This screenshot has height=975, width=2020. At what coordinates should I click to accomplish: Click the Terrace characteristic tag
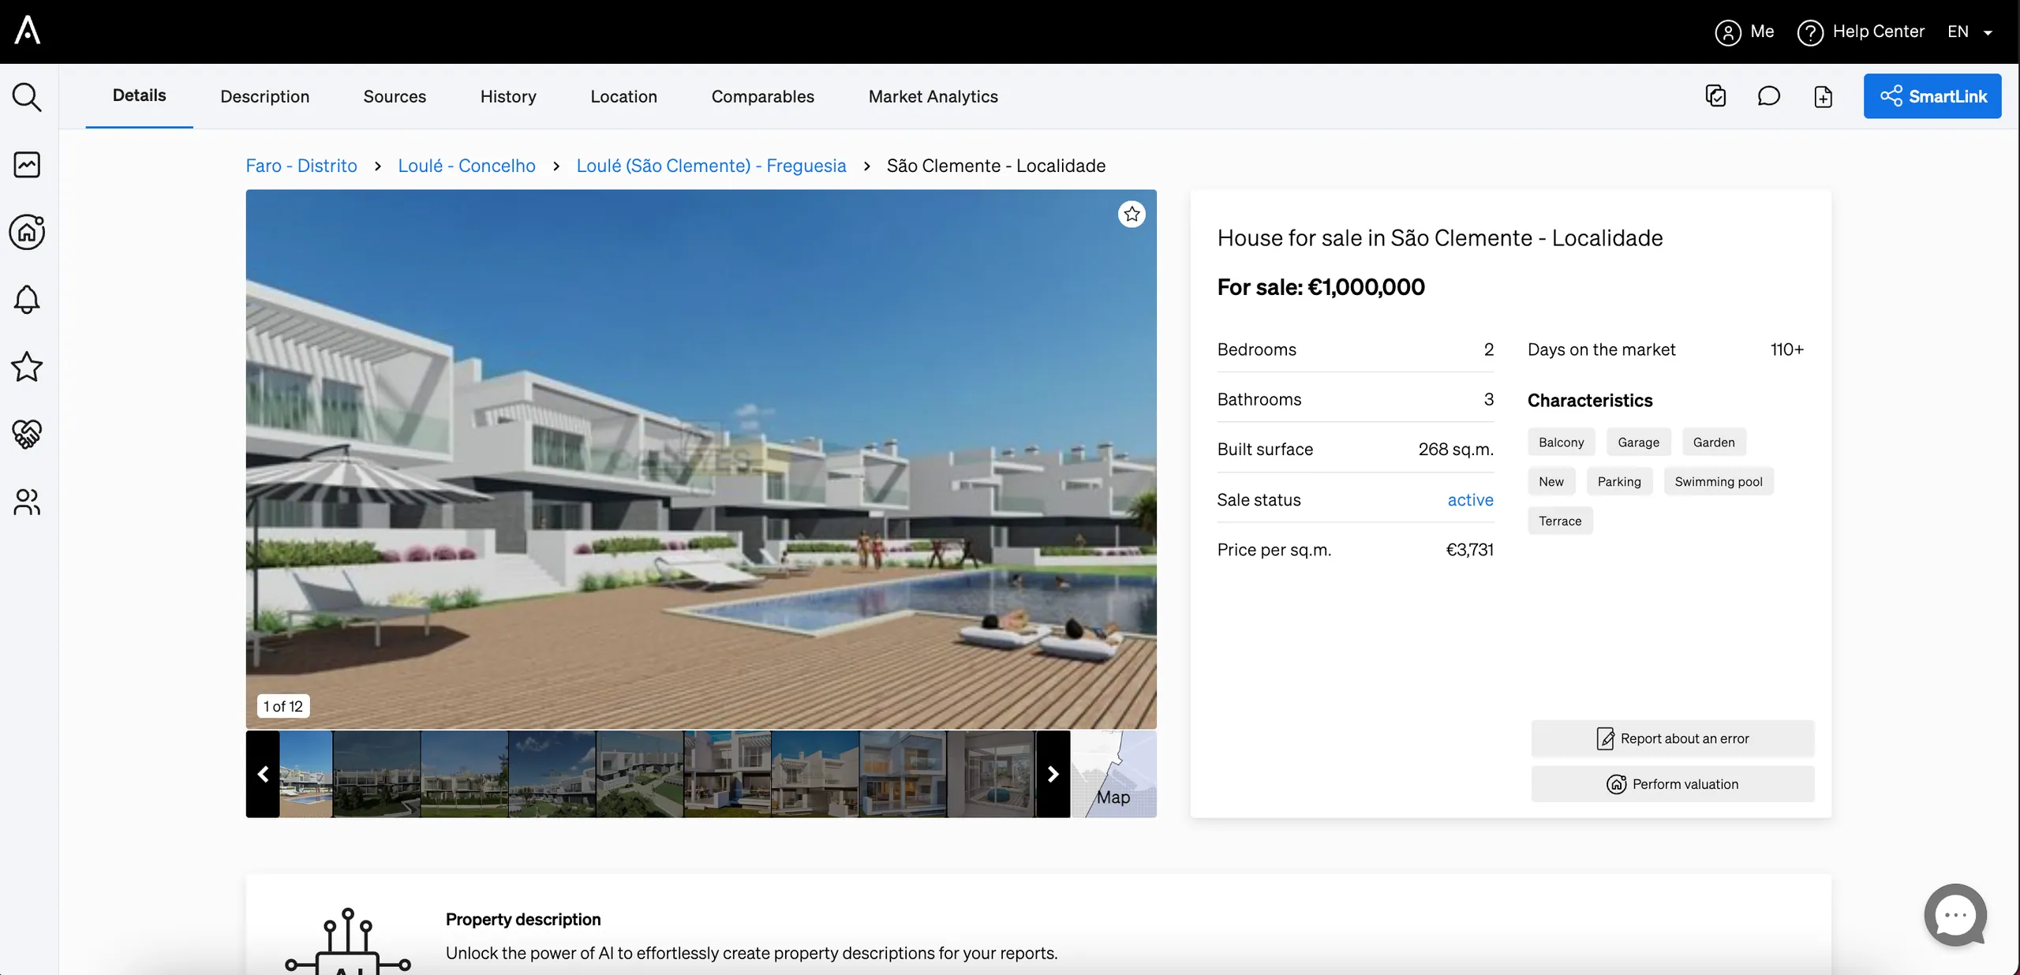[x=1560, y=521]
